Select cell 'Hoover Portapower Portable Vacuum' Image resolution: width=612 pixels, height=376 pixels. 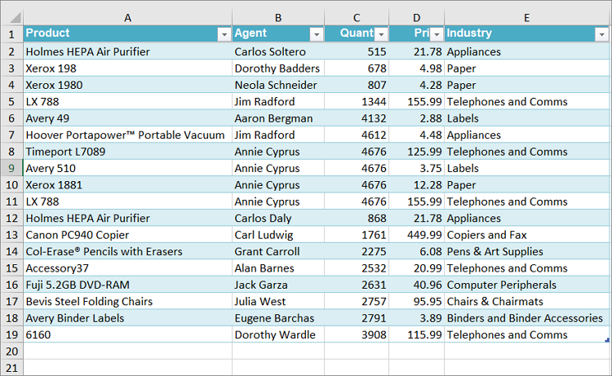127,135
